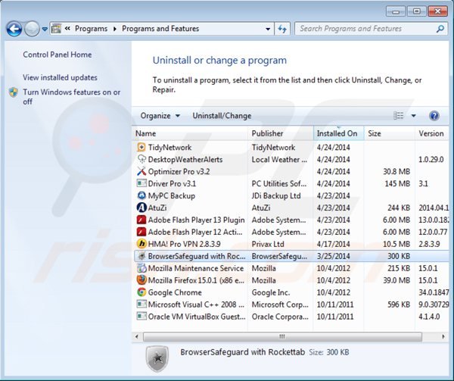The width and height of the screenshot is (454, 381).
Task: Select the Google Chrome name text
Action: [x=175, y=292]
